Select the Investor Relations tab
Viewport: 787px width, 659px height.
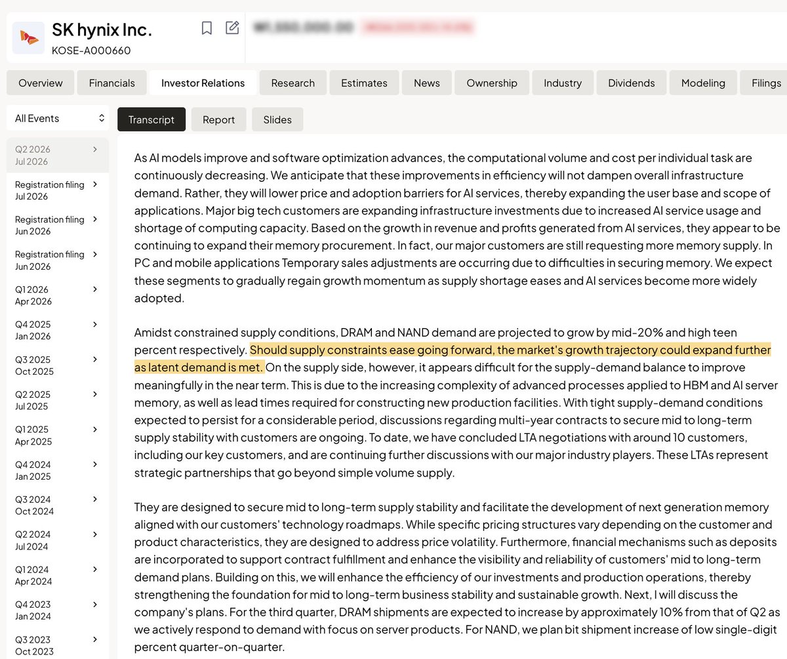pos(203,83)
